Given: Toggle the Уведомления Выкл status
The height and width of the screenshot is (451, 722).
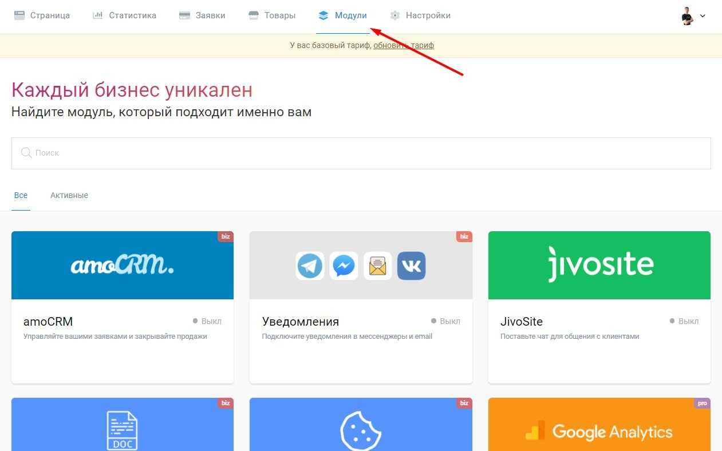Looking at the screenshot, I should pyautogui.click(x=446, y=322).
